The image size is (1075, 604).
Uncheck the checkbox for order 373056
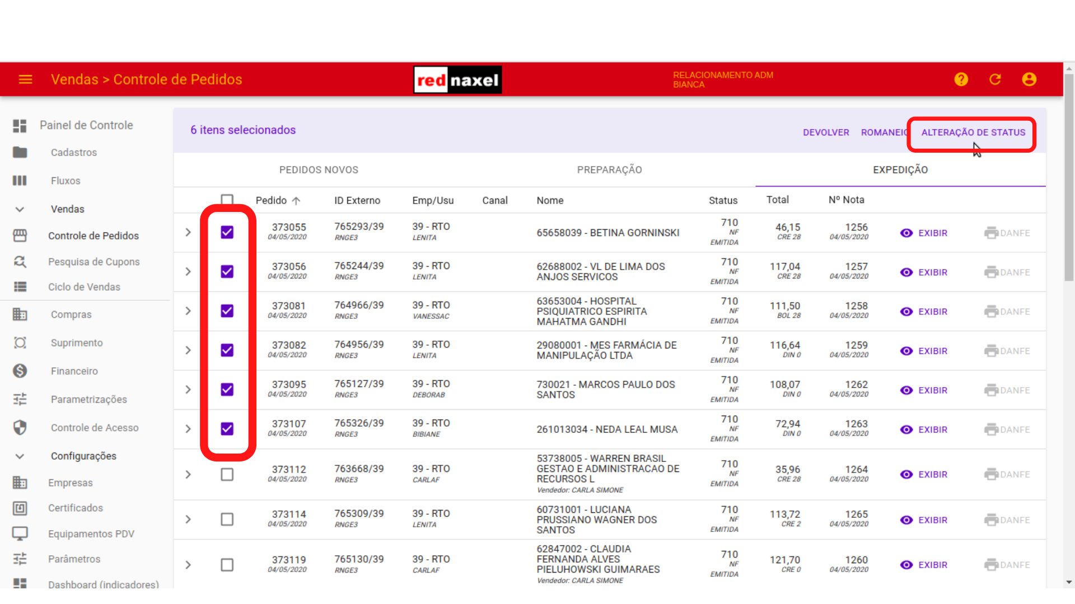coord(227,272)
